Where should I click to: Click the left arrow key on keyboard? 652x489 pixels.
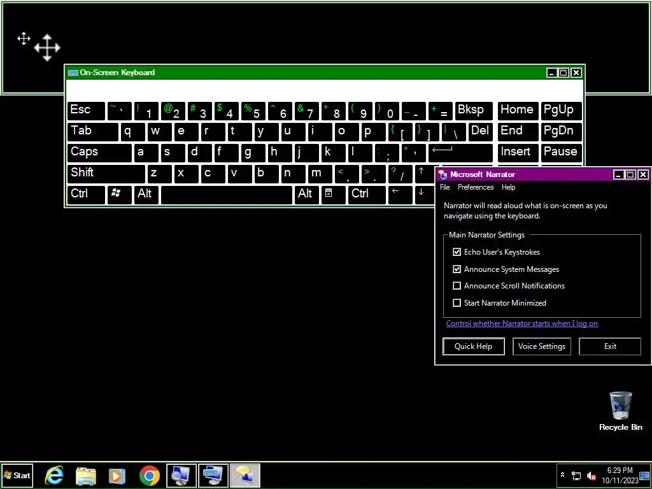pos(400,194)
